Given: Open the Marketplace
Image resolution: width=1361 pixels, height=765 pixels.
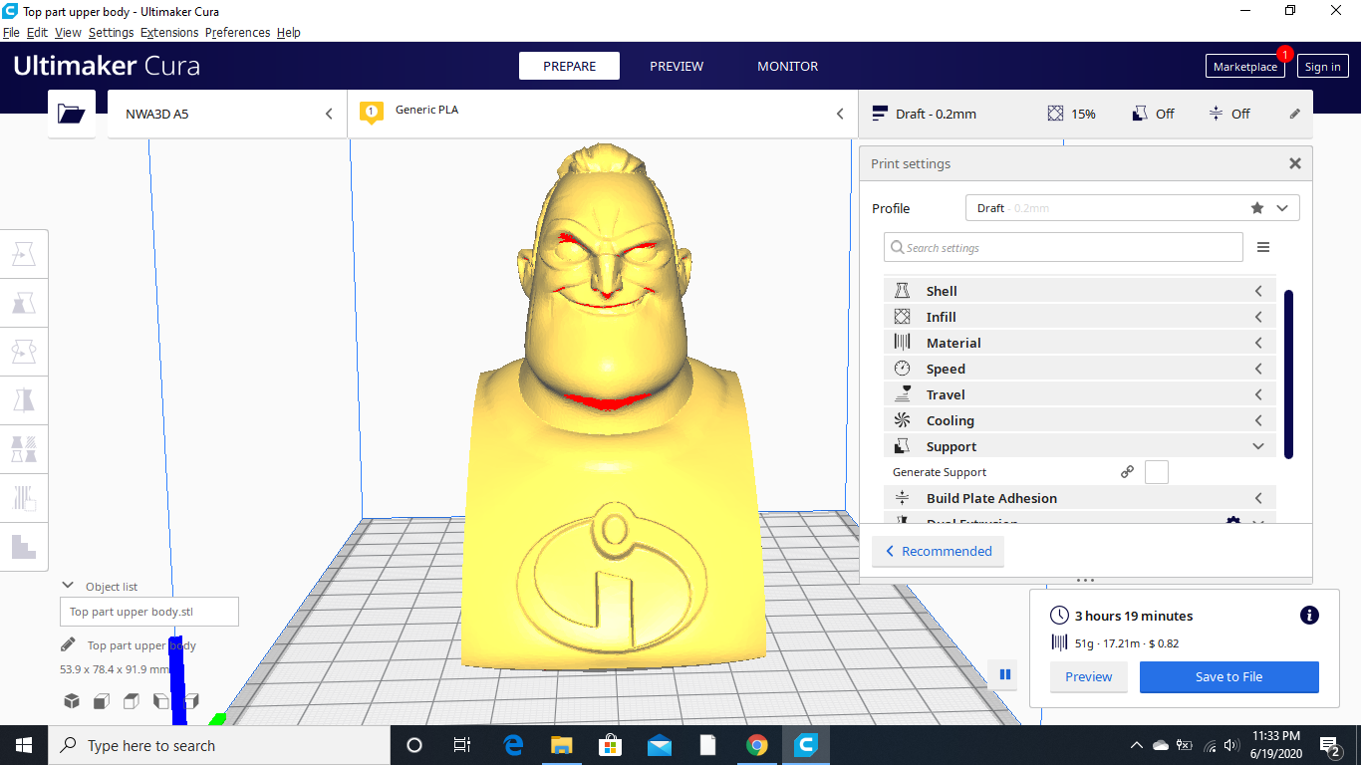Looking at the screenshot, I should [x=1244, y=67].
